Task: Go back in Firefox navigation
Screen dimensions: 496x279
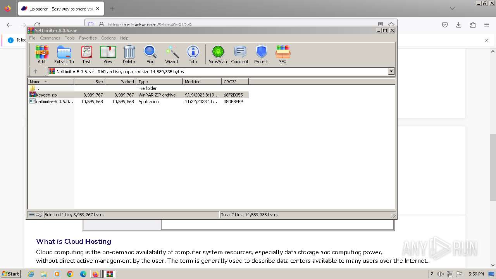Action: click(9, 25)
